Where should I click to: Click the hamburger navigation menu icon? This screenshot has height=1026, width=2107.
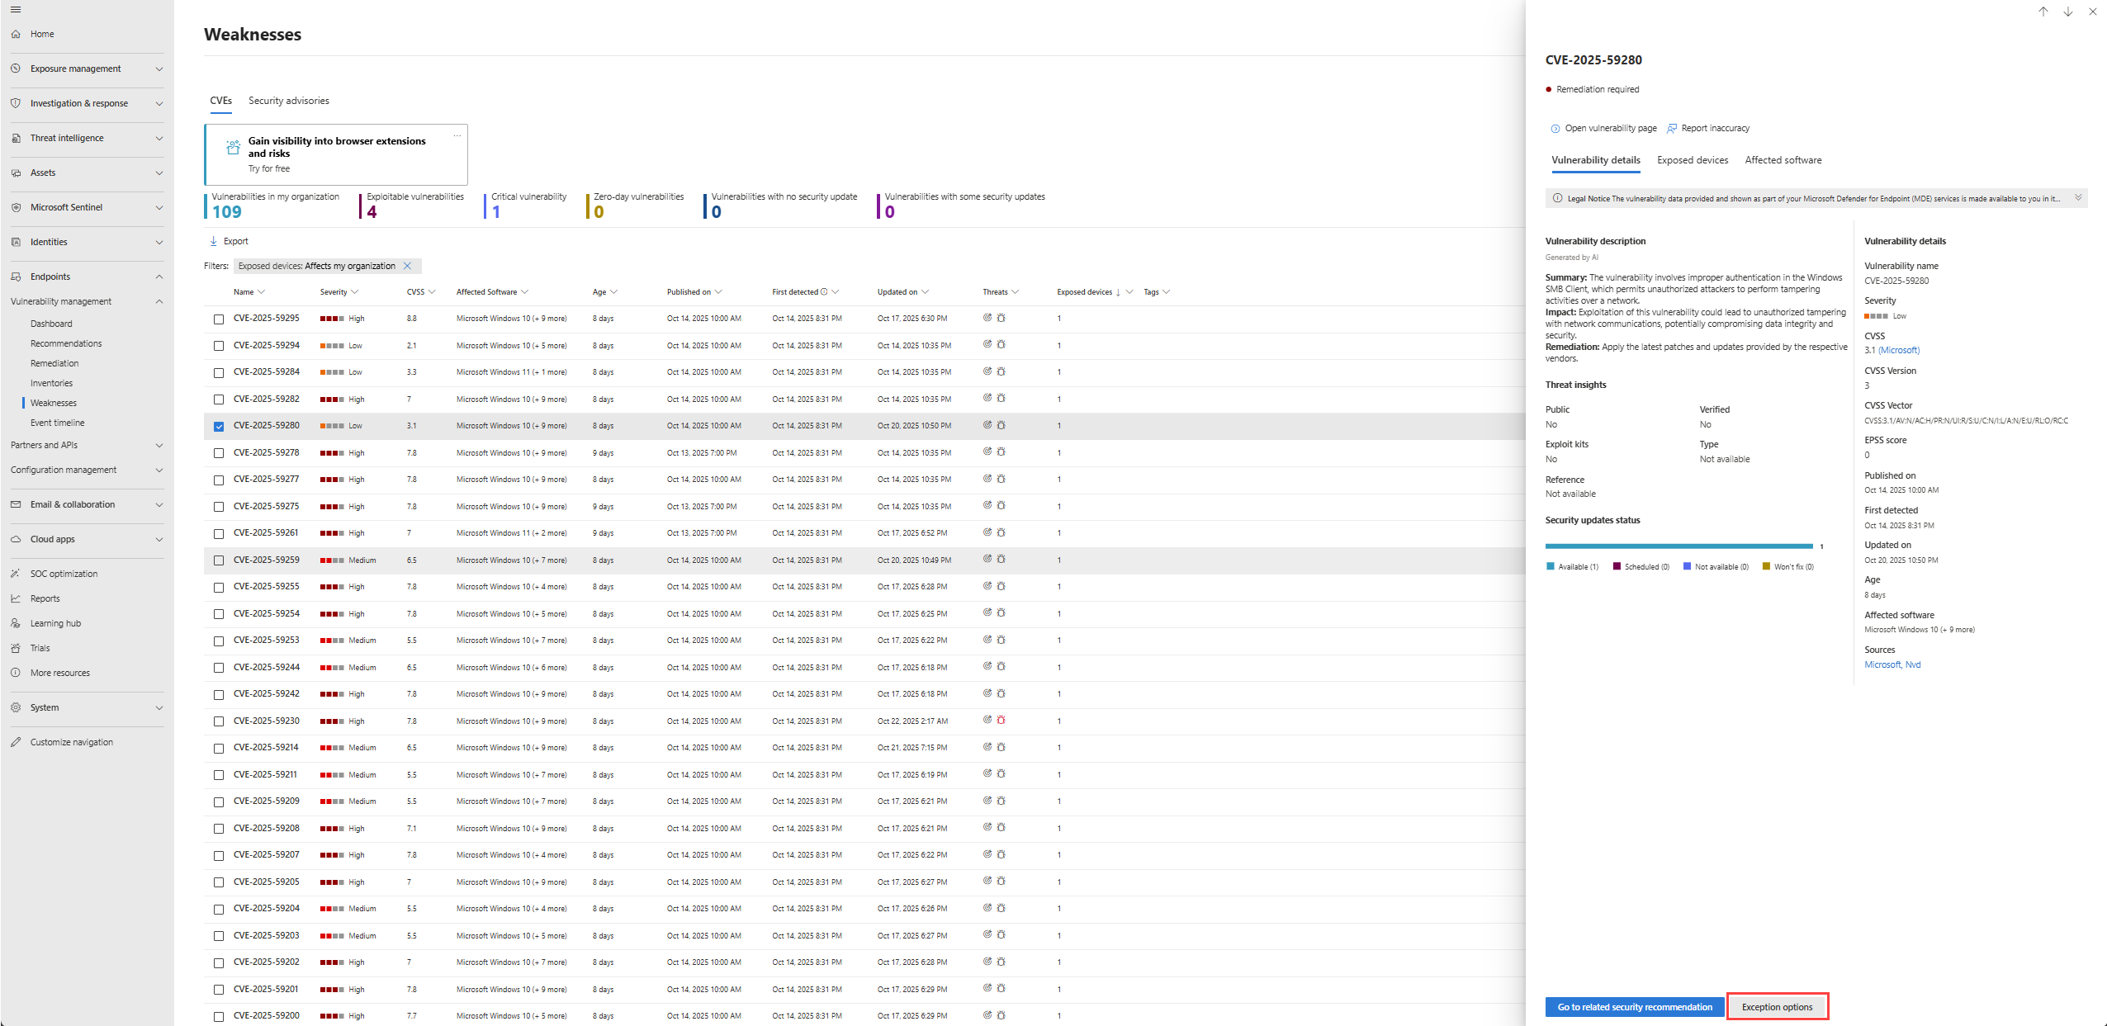coord(15,10)
